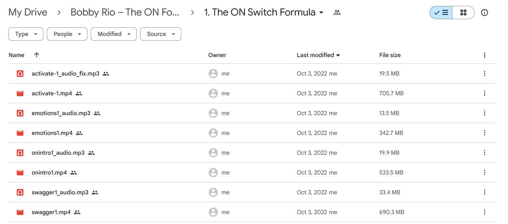Select the activate-1_audio_fix.mp3 file row
508x224 pixels.
click(x=252, y=74)
